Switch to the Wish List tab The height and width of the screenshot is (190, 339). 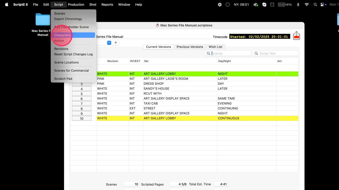pos(215,47)
